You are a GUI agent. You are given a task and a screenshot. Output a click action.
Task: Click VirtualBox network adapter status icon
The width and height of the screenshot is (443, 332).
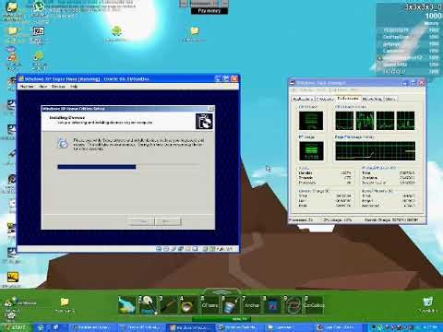pos(181,249)
